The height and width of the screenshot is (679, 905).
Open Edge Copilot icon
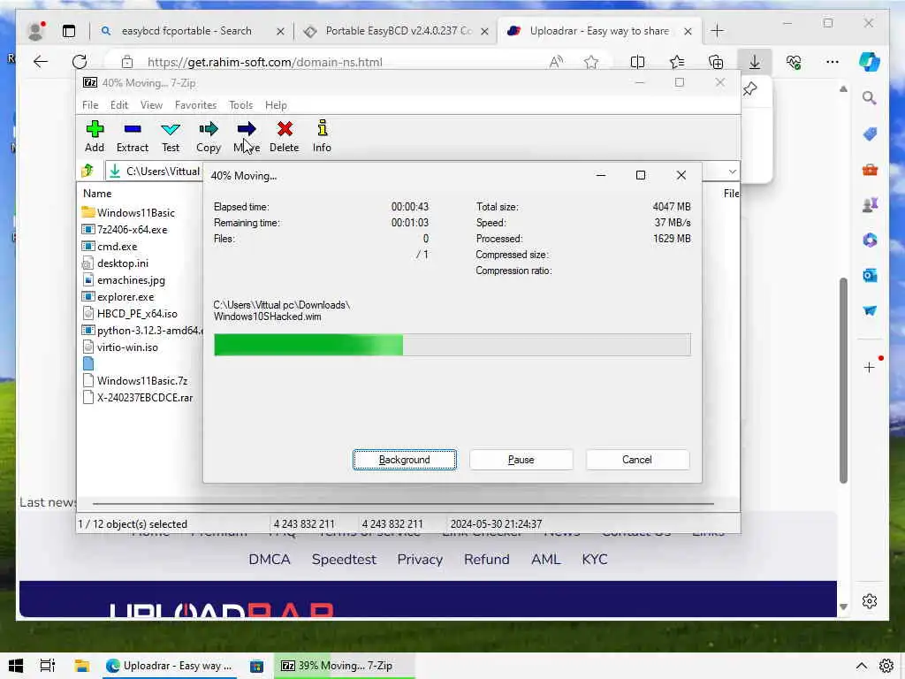coord(870,61)
